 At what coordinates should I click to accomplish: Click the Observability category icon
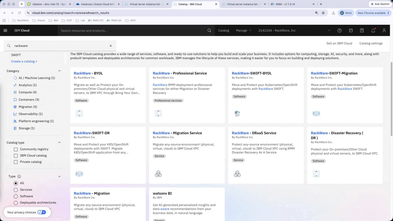point(15,114)
